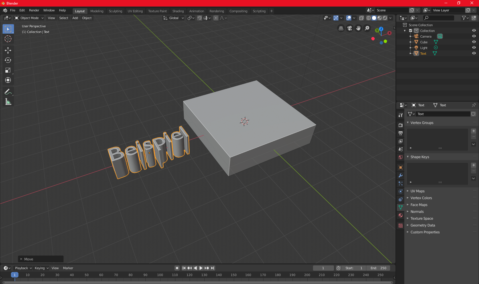Open View Layer properties tab
This screenshot has width=479, height=284.
pos(401,141)
